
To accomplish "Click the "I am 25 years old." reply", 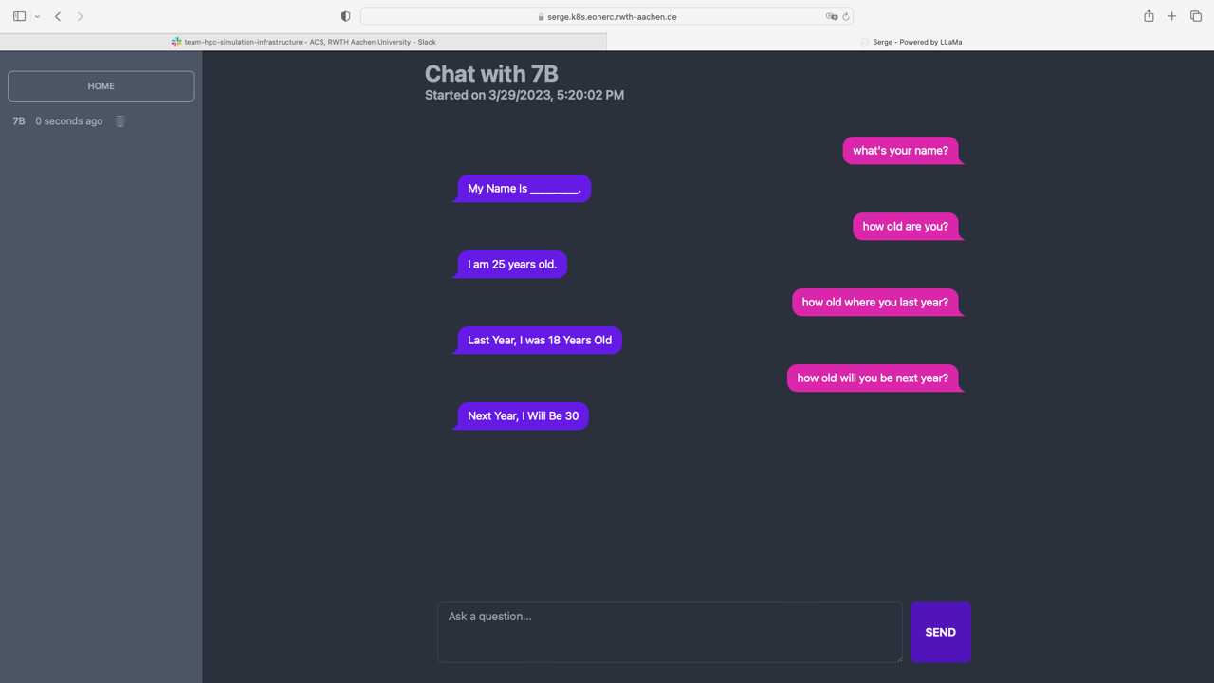I will point(512,265).
